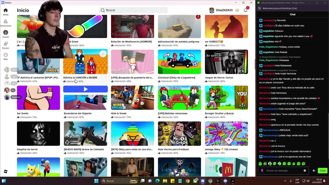Click microphone icon in Kick chat input

262,171
